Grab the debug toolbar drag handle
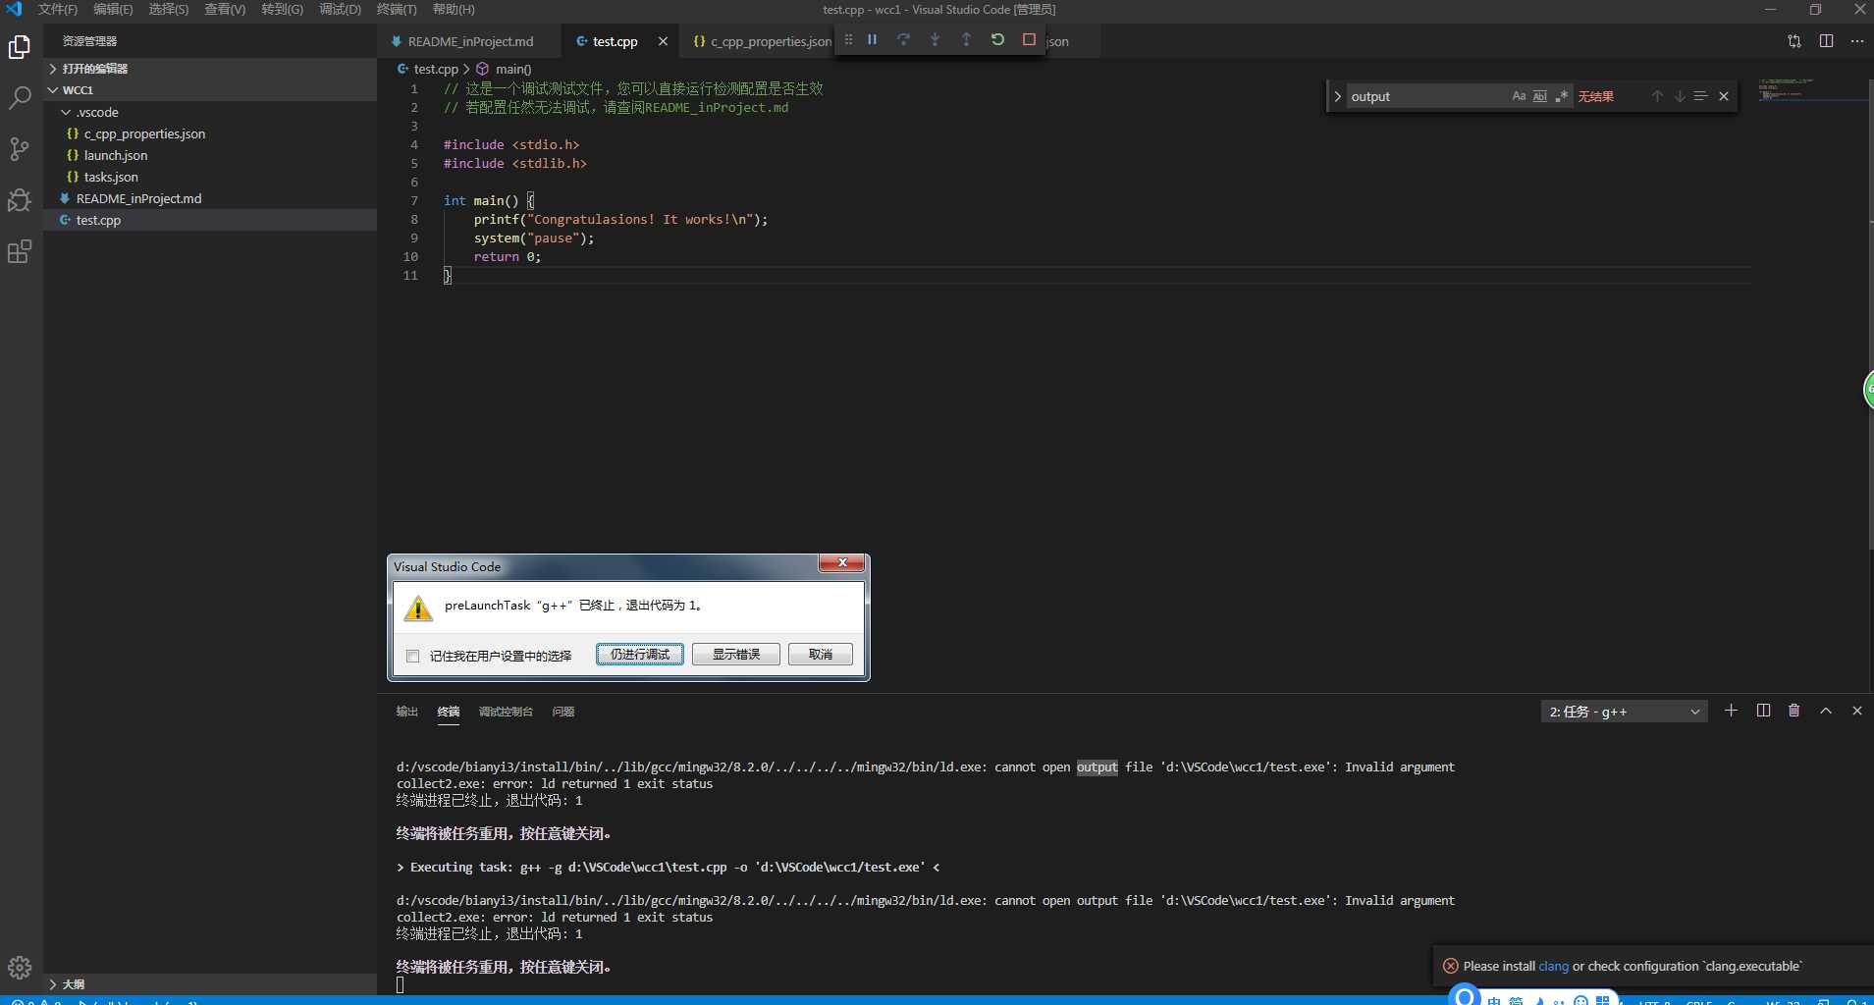1874x1005 pixels. tap(849, 40)
